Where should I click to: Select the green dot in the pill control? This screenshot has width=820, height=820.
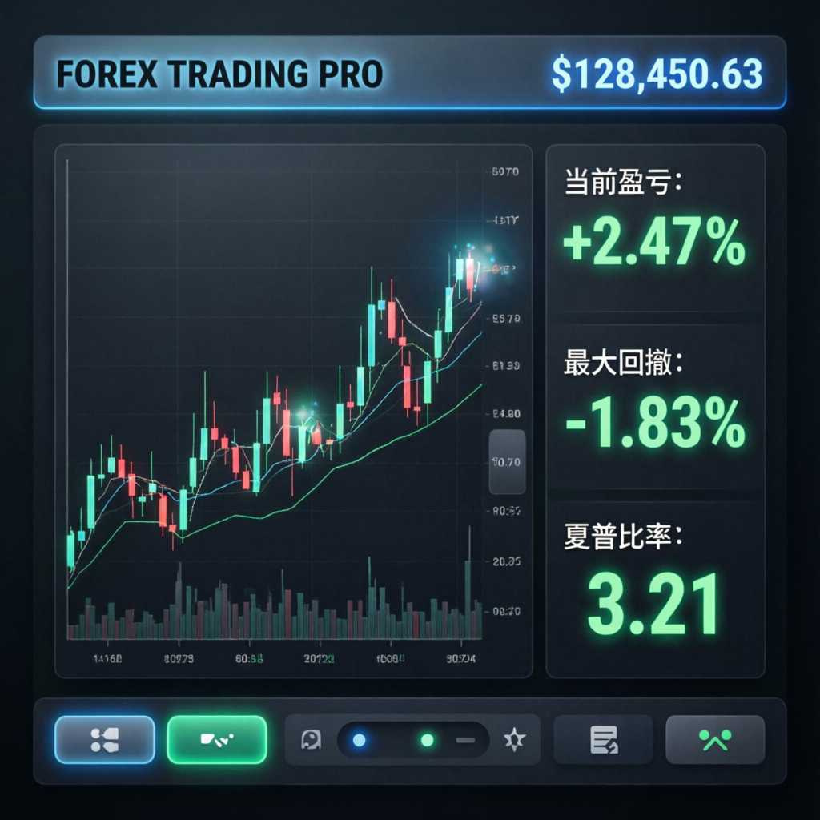pyautogui.click(x=428, y=740)
